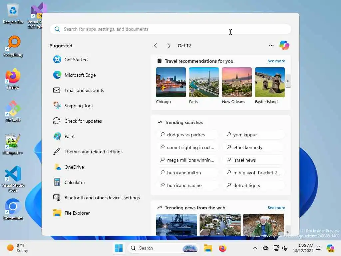Viewport: 341px width, 256px height.
Task: Open the three-dot options menu
Action: click(x=271, y=45)
